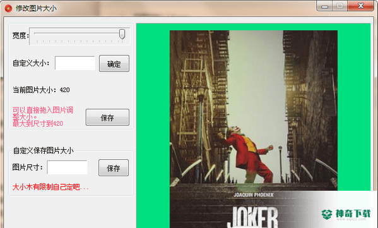This screenshot has height=228, width=378.
Task: Click the 自定义保存图片大小 group title
Action: [x=43, y=150]
